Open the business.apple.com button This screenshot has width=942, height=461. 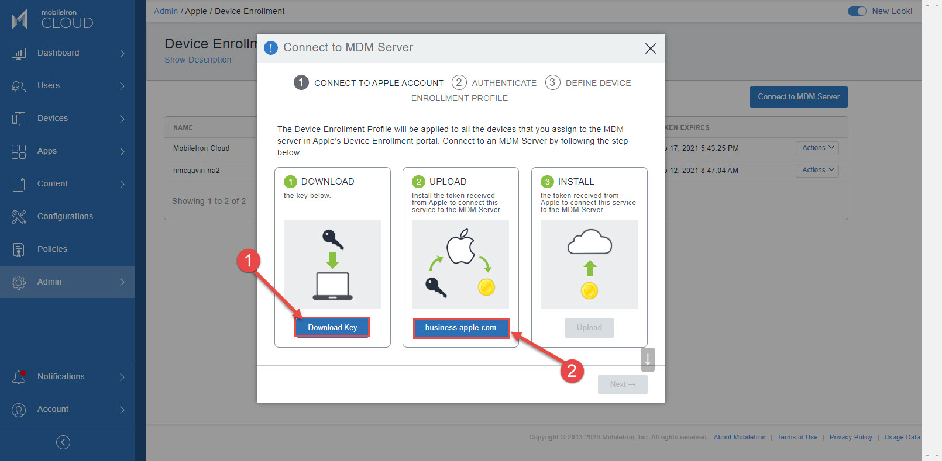[460, 328]
